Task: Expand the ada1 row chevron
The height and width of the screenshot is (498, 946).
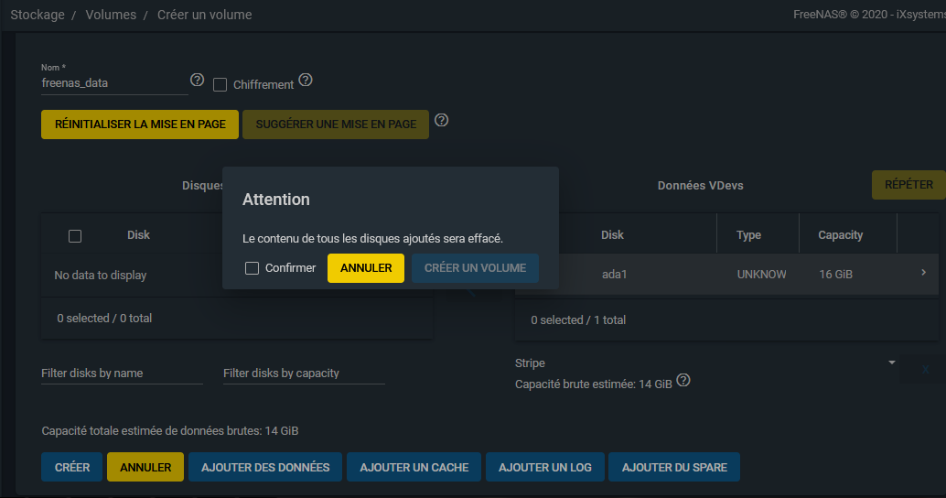Action: pos(923,273)
